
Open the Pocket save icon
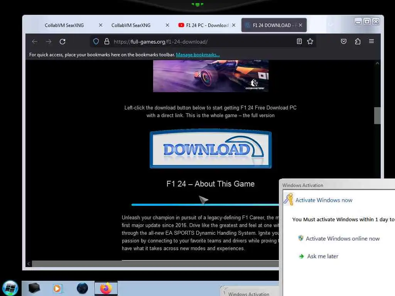[x=344, y=41]
